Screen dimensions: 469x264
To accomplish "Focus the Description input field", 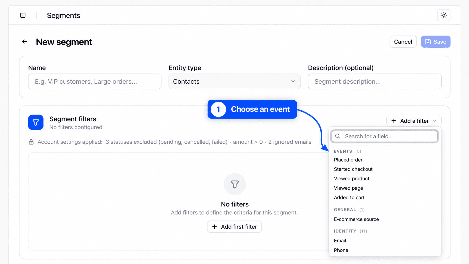I will click(x=374, y=82).
